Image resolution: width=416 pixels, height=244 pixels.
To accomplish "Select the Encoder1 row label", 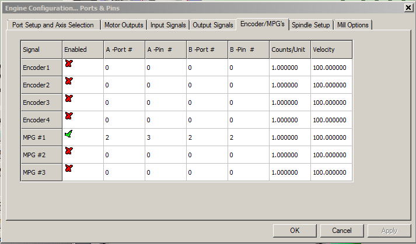I will tap(41, 68).
